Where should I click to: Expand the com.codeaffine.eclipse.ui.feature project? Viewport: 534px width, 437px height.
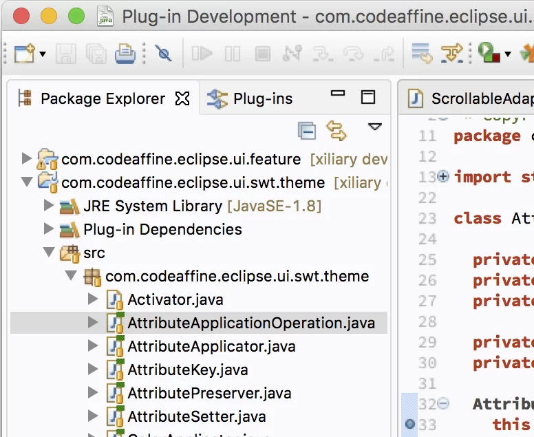[x=27, y=158]
